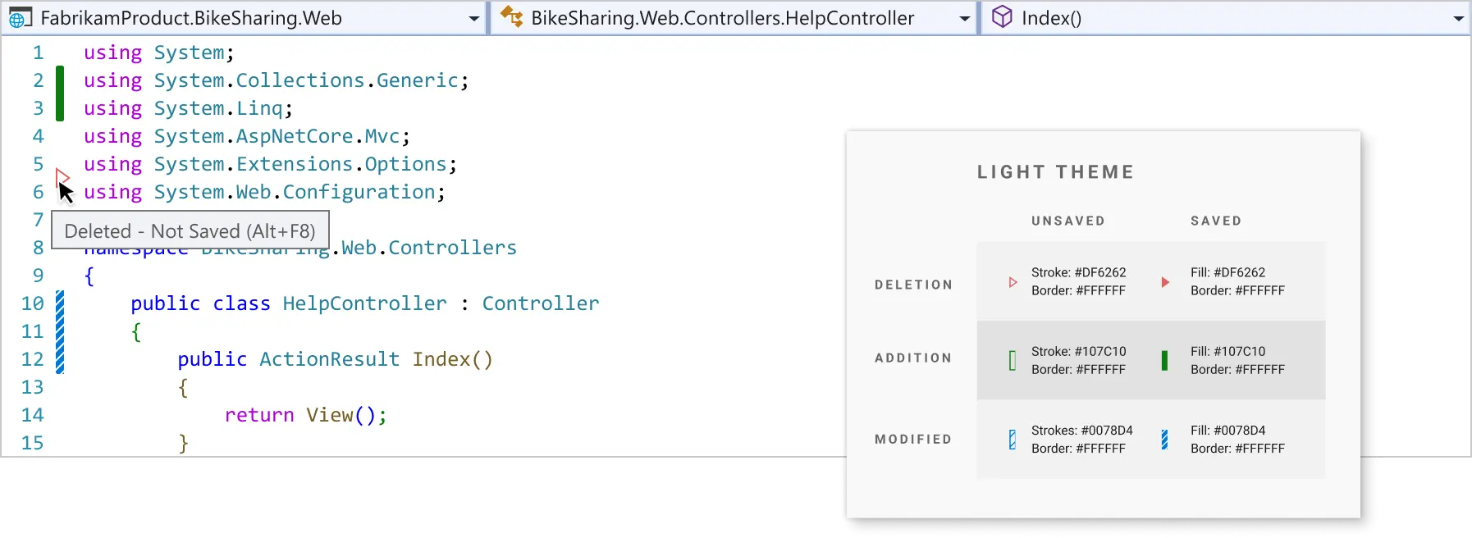The image size is (1472, 538).
Task: Click the class icon beside HelpController
Action: tap(513, 16)
